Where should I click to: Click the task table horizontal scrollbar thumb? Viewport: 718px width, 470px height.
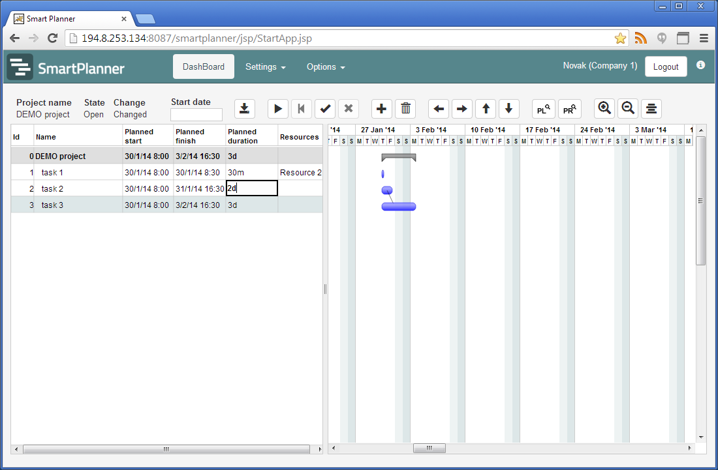click(166, 449)
